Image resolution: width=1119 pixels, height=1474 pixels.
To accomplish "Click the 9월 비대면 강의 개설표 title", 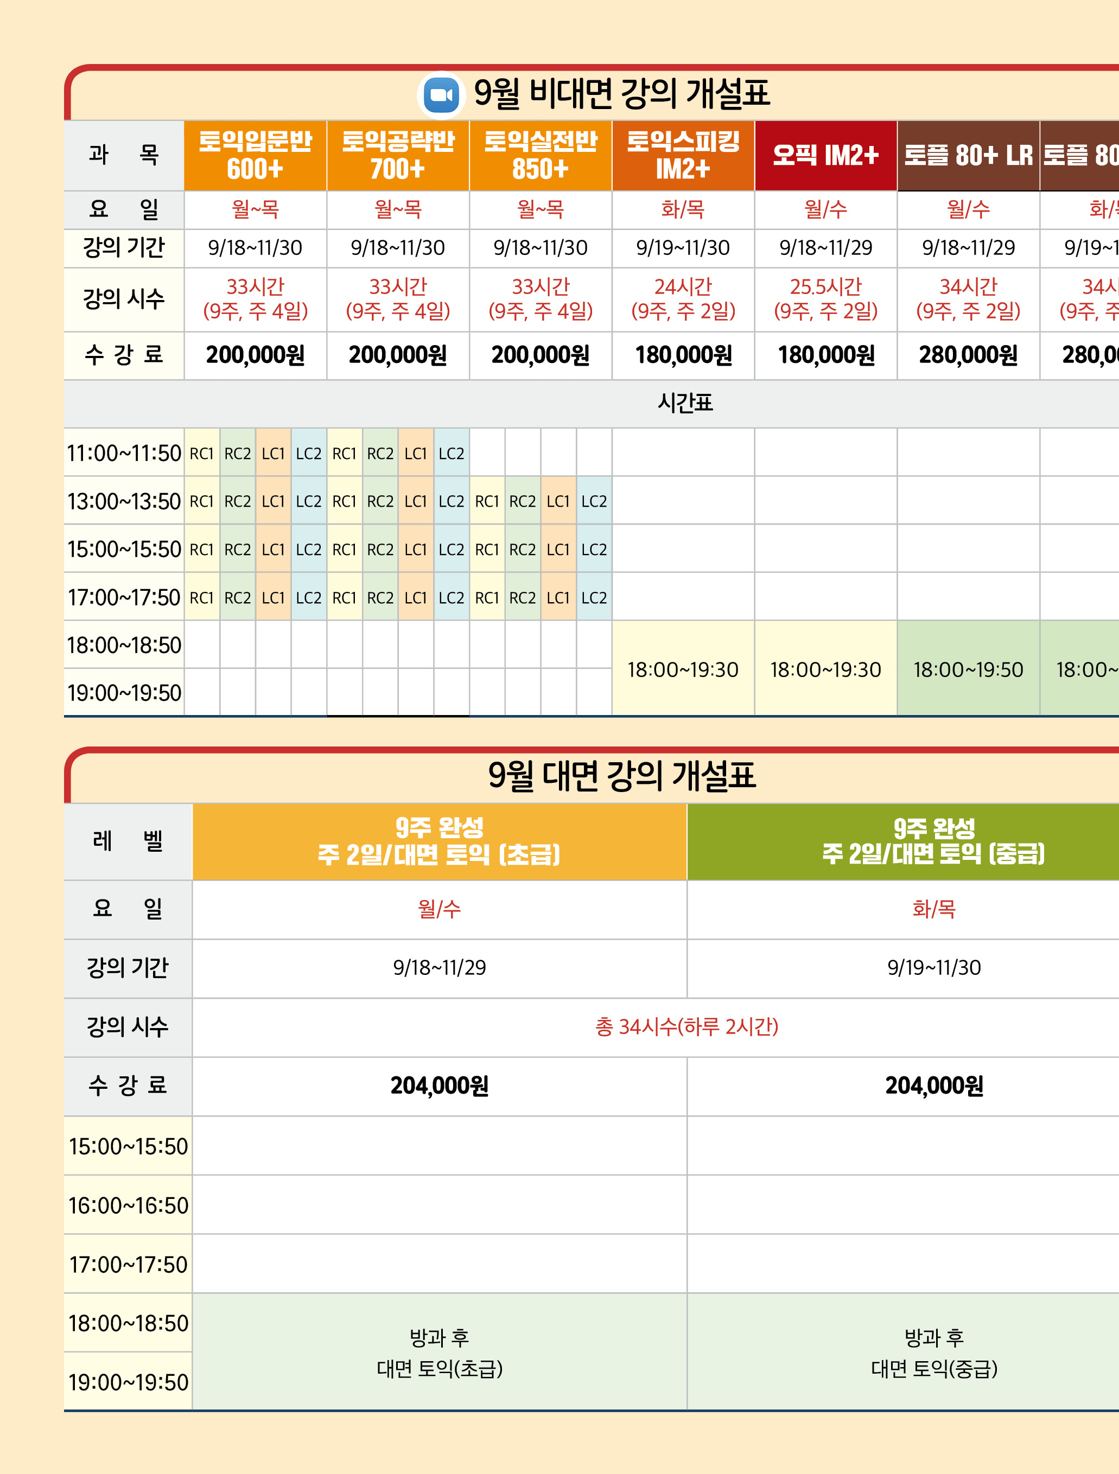I will [621, 93].
